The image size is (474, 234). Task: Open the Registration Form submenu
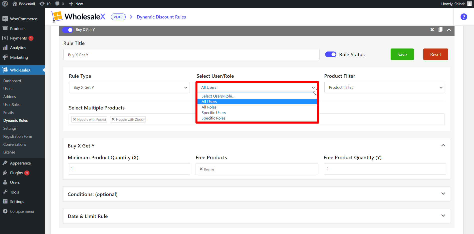coord(18,136)
